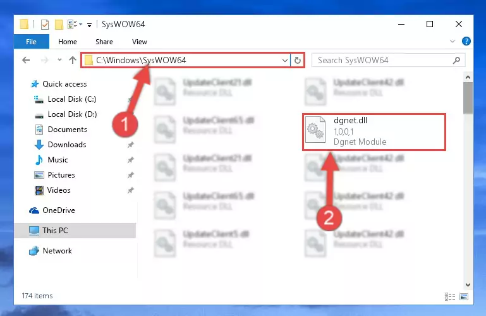Expand the ribbon with the chevron

pos(453,41)
